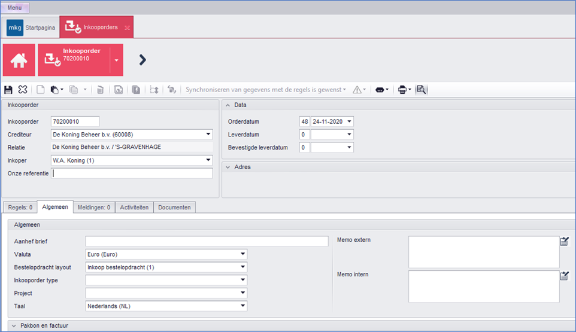
Task: Click the Bevestigde leverdatum week number field
Action: point(305,148)
